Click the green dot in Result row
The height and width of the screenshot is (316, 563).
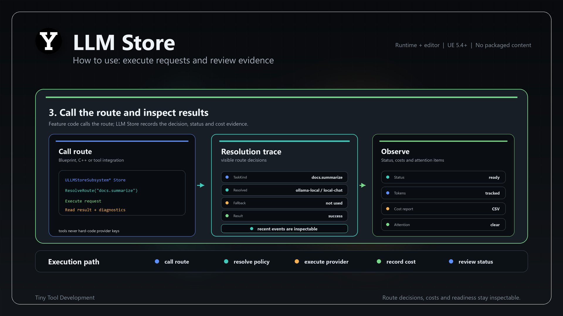[x=227, y=216]
